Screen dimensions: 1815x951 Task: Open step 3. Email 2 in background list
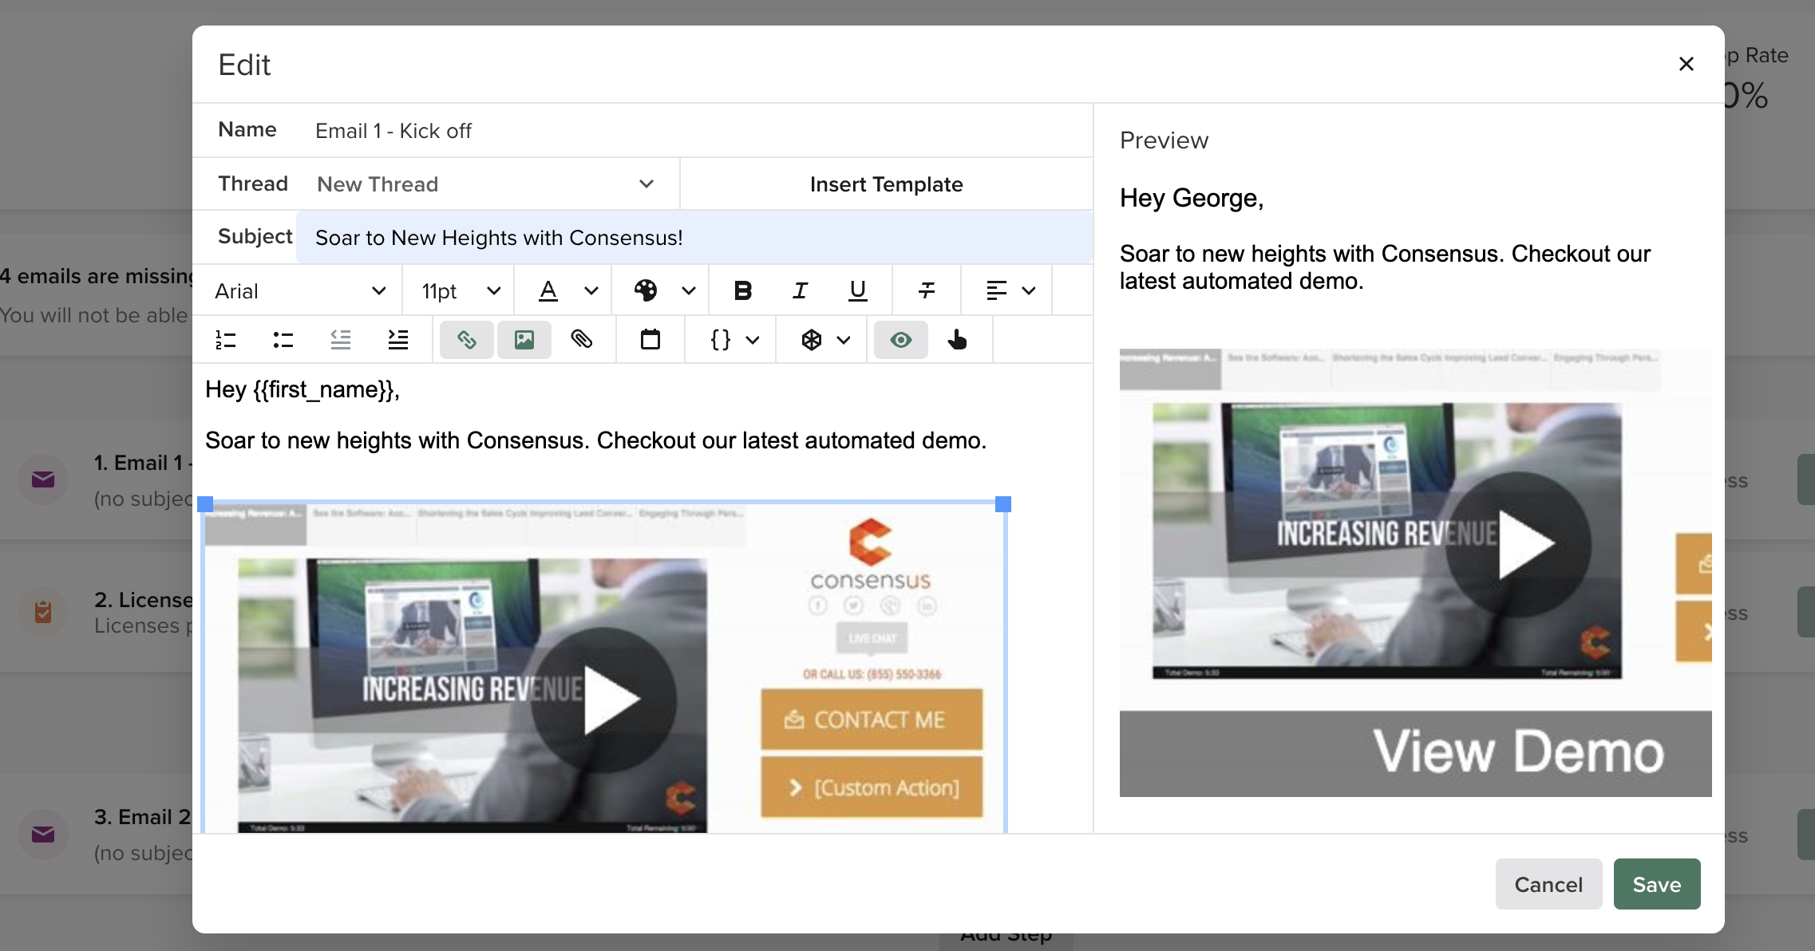click(x=142, y=817)
